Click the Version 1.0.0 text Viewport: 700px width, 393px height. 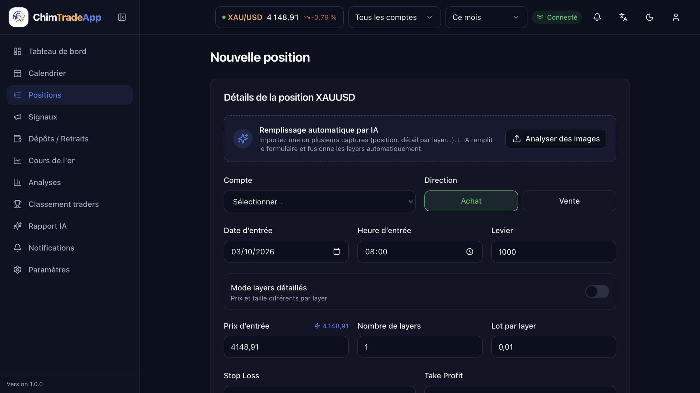tap(24, 384)
